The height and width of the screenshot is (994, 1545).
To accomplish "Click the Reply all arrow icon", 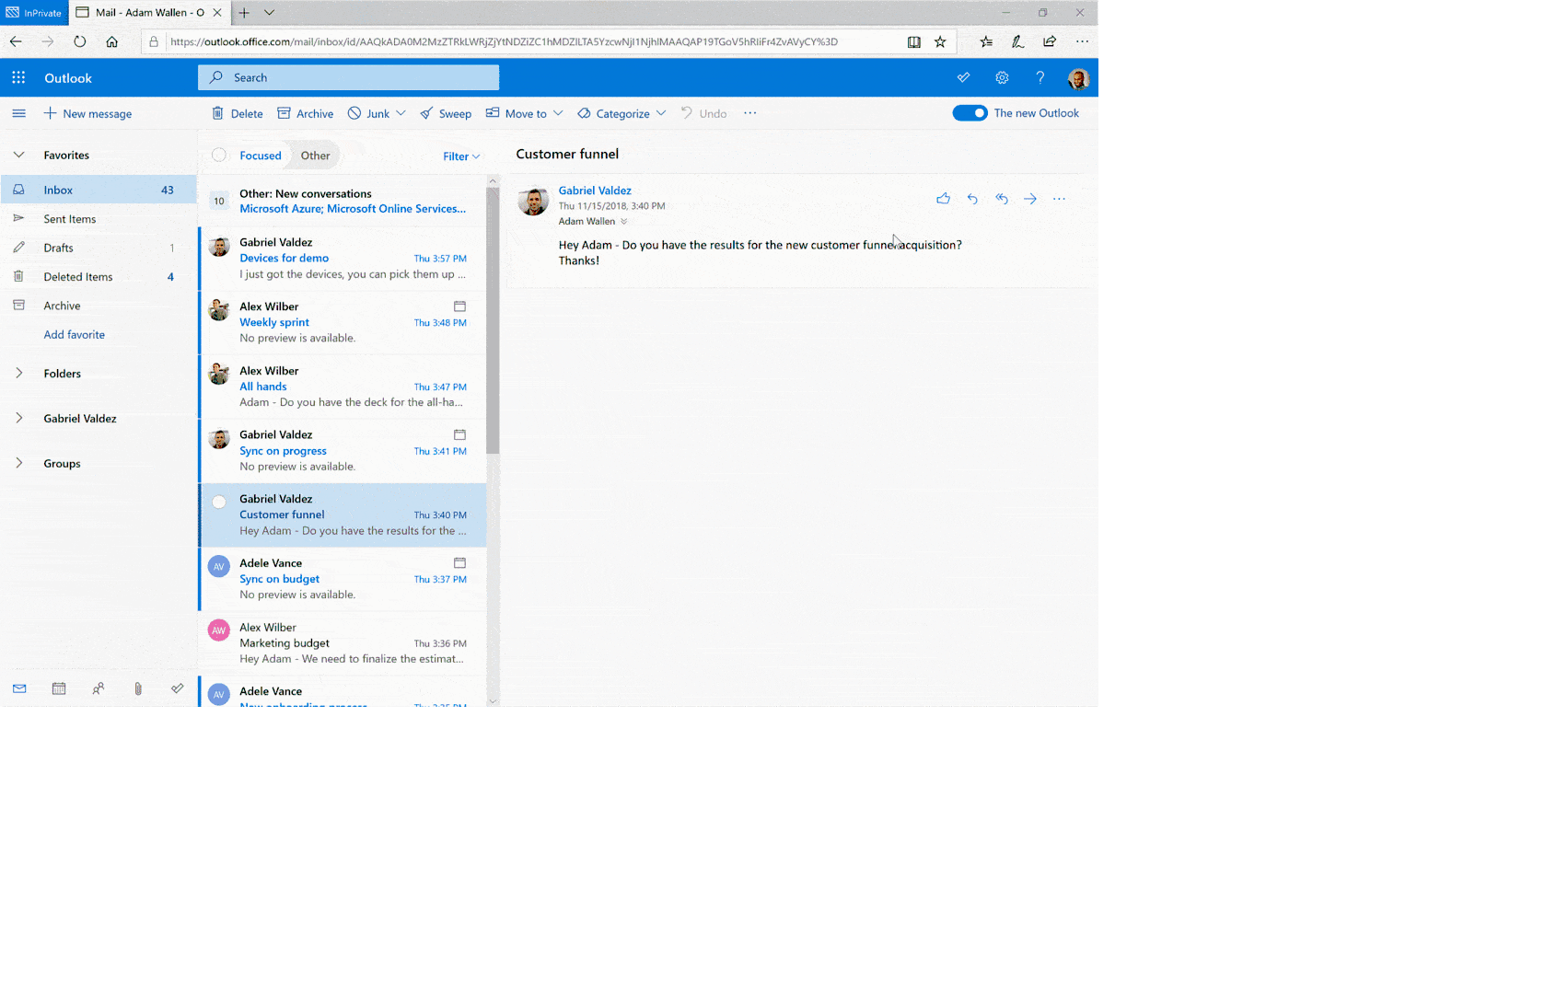I will [1002, 199].
